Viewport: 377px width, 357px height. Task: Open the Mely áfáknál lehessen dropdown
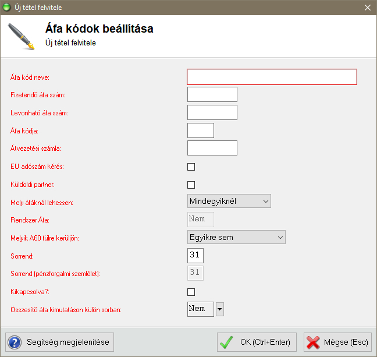pos(229,202)
